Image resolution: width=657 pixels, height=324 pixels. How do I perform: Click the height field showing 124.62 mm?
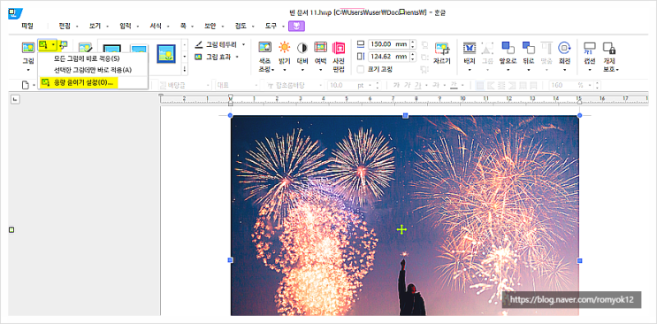click(389, 57)
